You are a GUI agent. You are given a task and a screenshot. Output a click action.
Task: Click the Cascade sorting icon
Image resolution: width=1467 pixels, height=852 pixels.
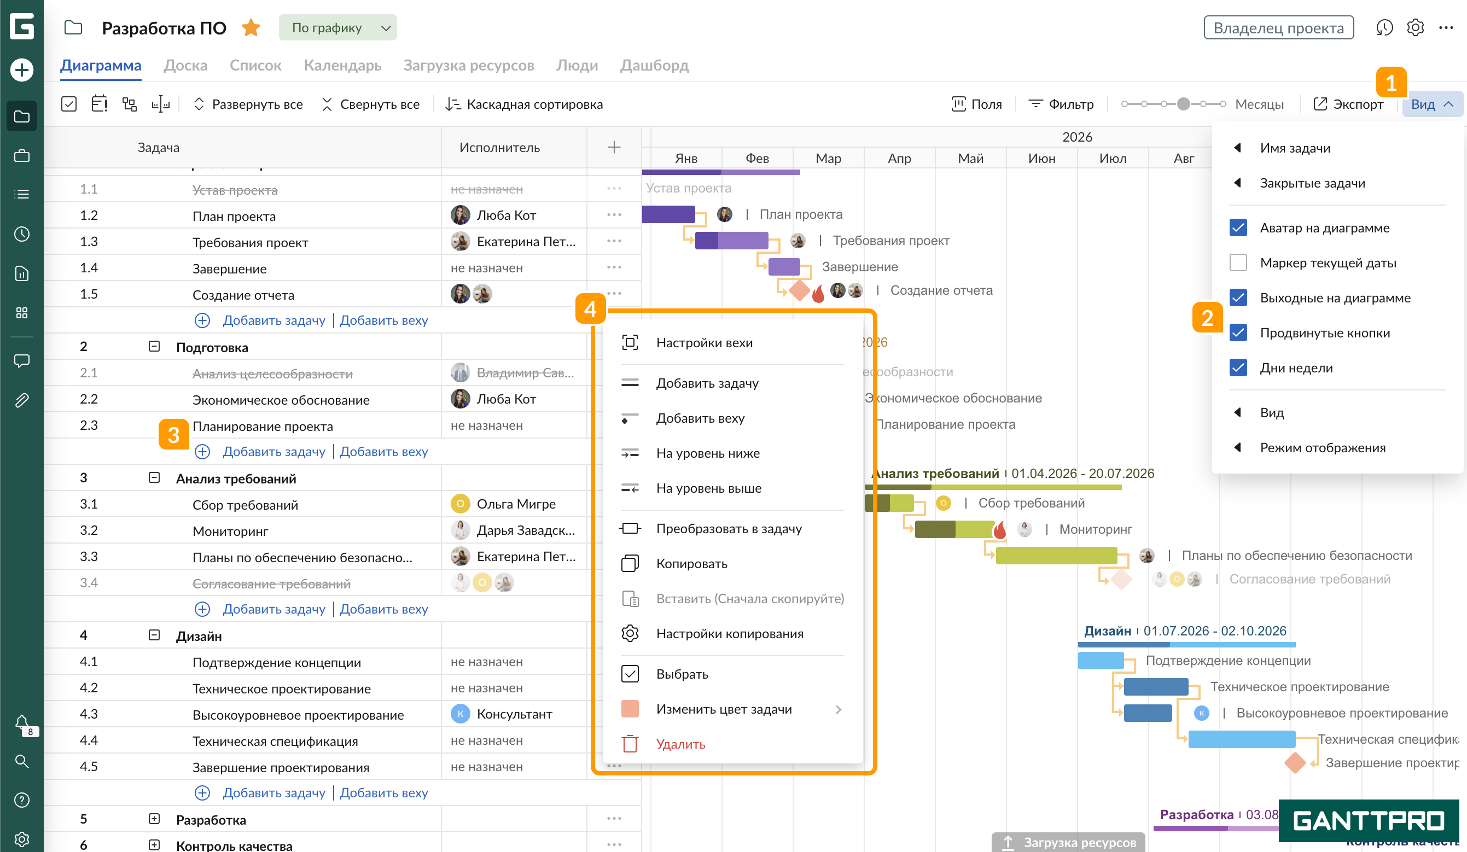pos(452,104)
